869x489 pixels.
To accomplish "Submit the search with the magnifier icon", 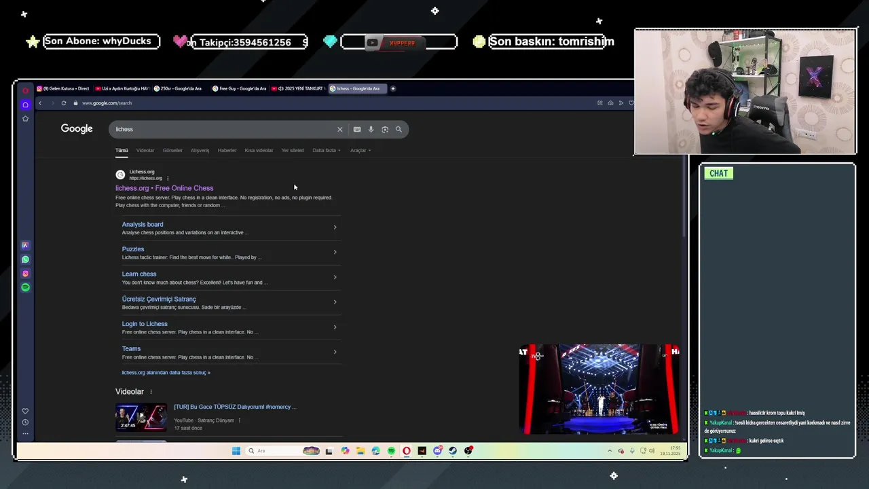I will 399,129.
